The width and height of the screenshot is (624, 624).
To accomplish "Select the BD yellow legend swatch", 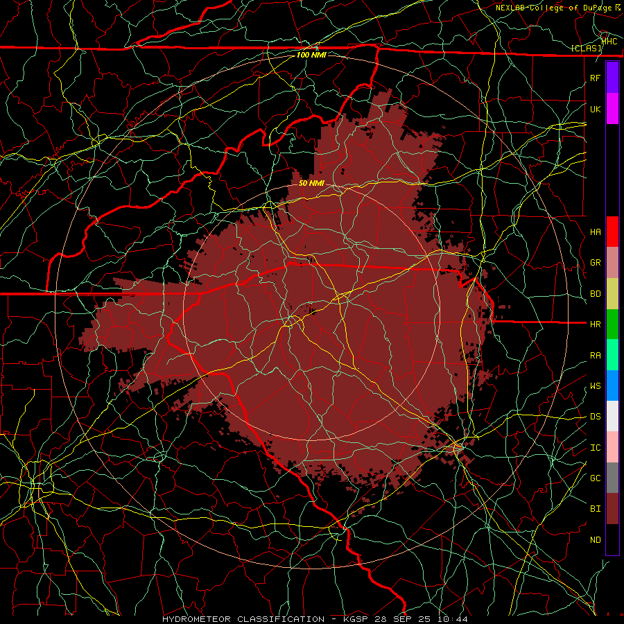I will pyautogui.click(x=612, y=294).
